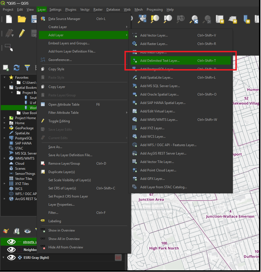Click the streets layer line symbol

[20, 242]
